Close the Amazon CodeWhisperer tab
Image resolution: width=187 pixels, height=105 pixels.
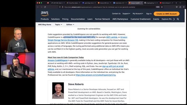(x=141, y=3)
